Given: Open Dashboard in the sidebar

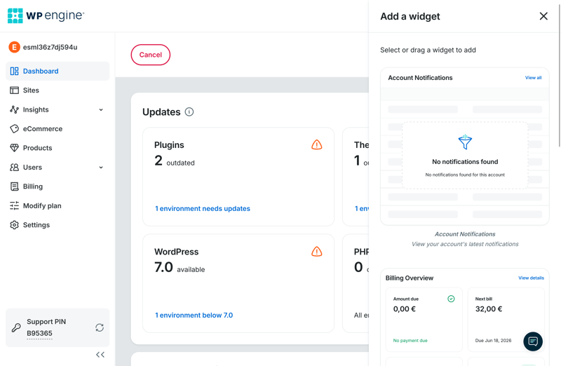Looking at the screenshot, I should [58, 72].
